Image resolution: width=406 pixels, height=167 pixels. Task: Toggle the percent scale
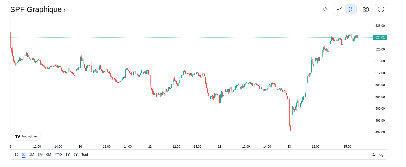click(x=373, y=155)
